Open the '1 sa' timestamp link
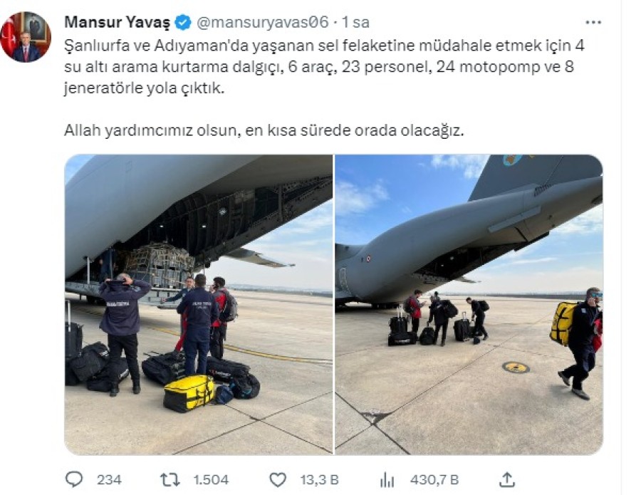641x495 pixels. (x=355, y=22)
